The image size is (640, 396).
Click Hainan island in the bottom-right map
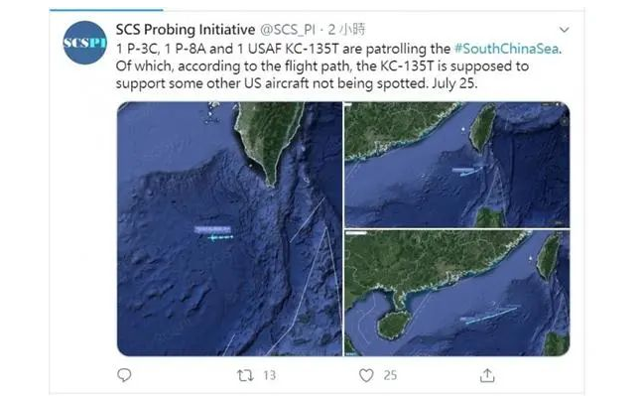[393, 325]
